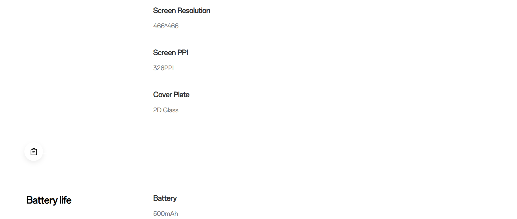Screen dimensions: 517x219
Task: Click the Battery spec heading
Action: tap(165, 198)
